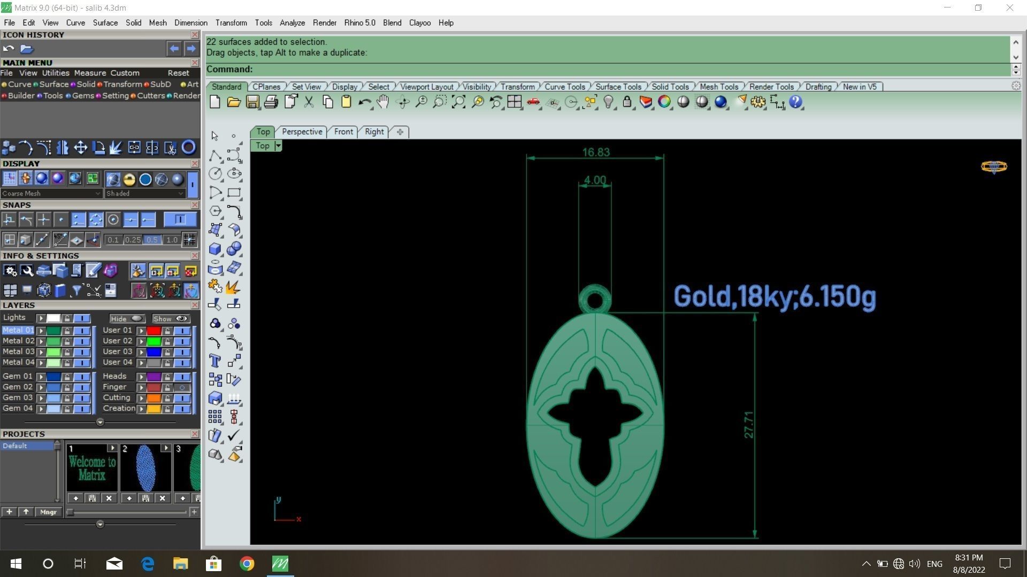Click the Metal 01 green color swatch
This screenshot has width=1027, height=577.
click(53, 331)
